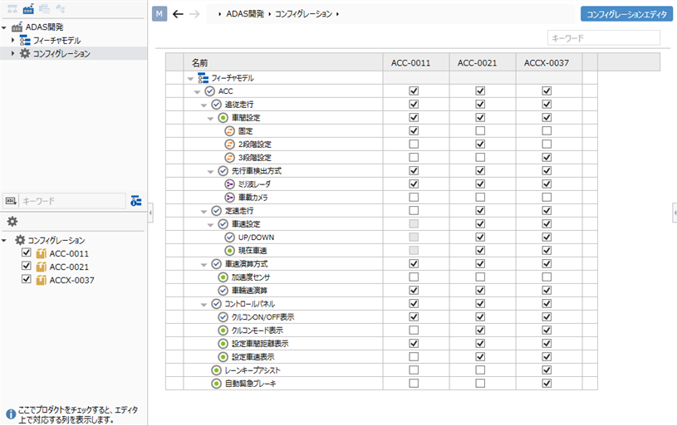Collapse the 追従走行 node in the table
677x426 pixels.
[x=204, y=105]
